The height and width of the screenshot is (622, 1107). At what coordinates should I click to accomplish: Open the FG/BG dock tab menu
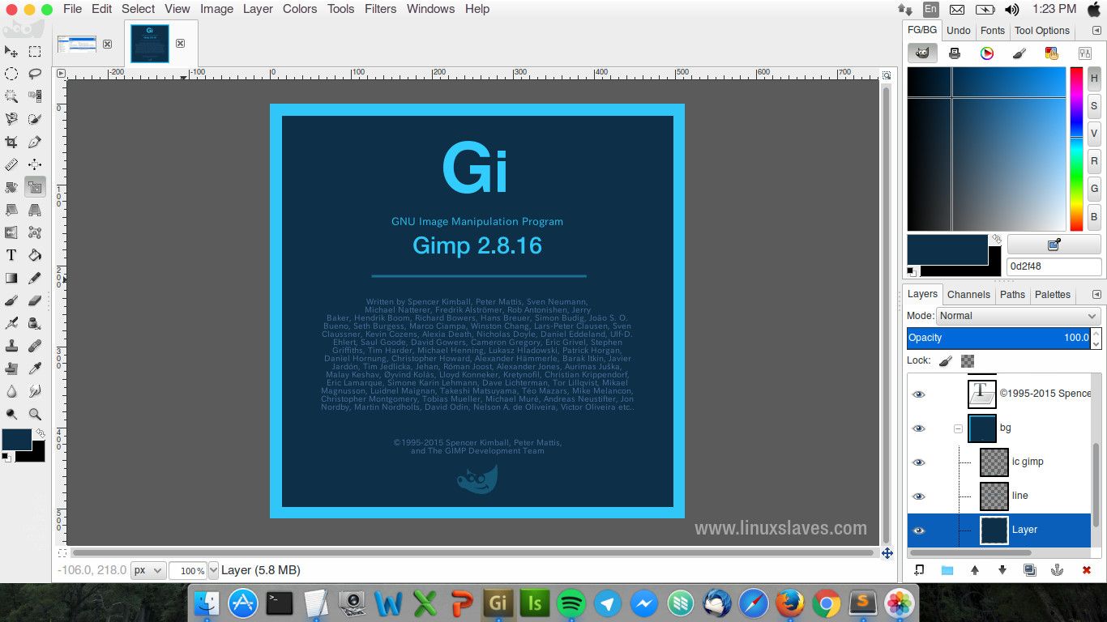click(x=1096, y=31)
